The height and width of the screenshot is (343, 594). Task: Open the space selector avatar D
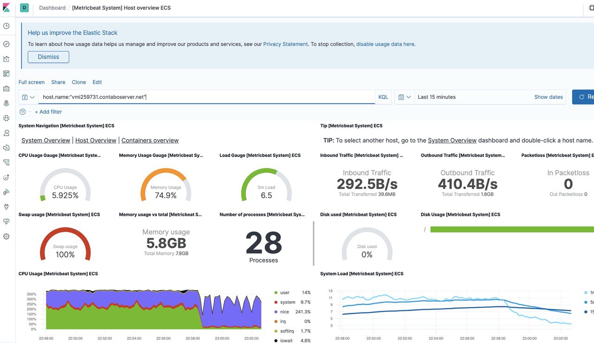tap(24, 8)
